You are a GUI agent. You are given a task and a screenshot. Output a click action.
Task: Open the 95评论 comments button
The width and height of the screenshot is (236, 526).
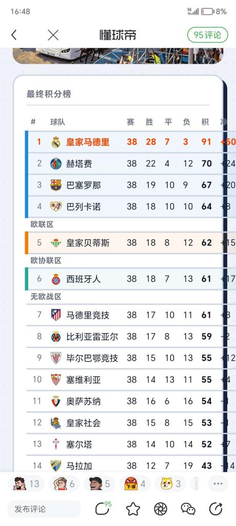(208, 35)
